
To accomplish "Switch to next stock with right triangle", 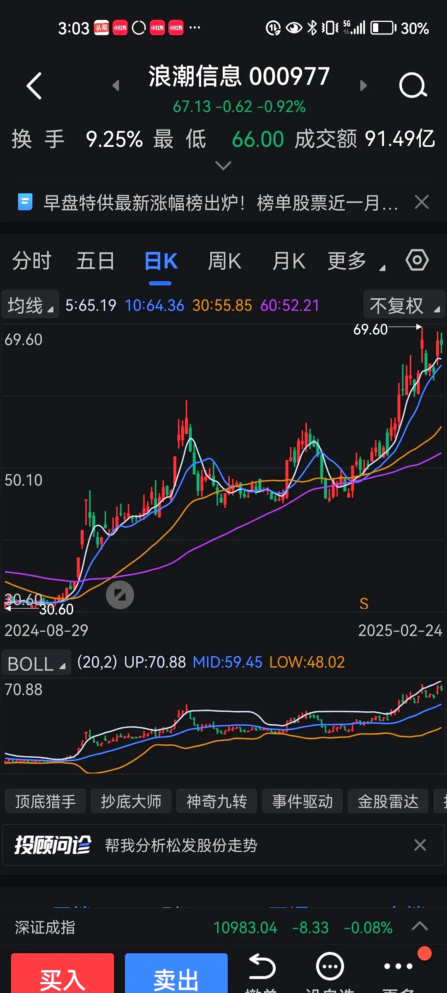I will click(363, 85).
